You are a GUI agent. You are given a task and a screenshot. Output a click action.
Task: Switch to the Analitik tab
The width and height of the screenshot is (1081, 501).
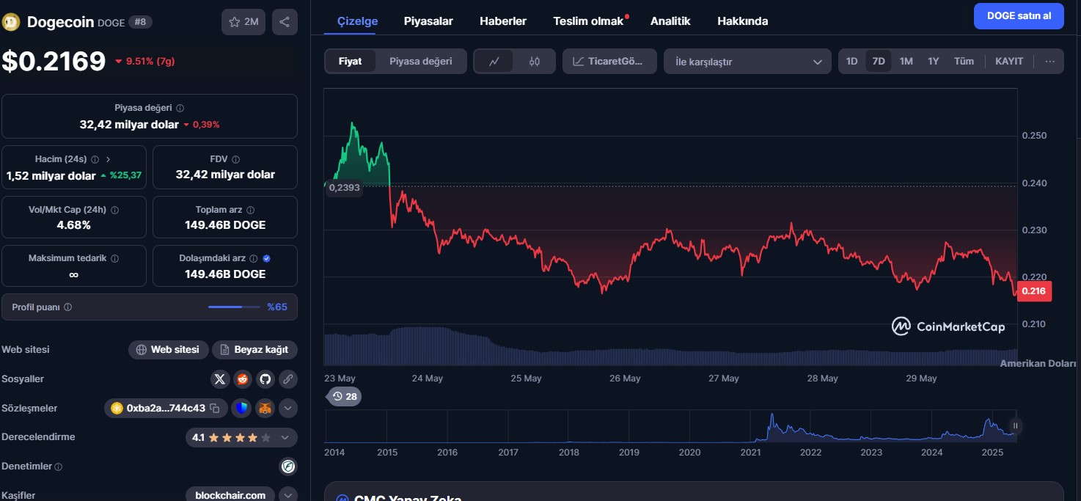pyautogui.click(x=670, y=21)
